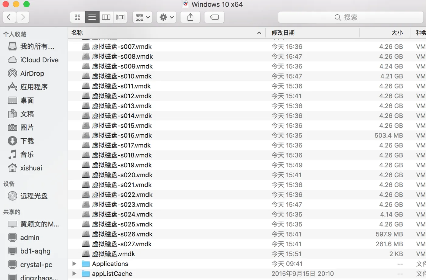Open the xishuai home folder in sidebar

click(33, 168)
